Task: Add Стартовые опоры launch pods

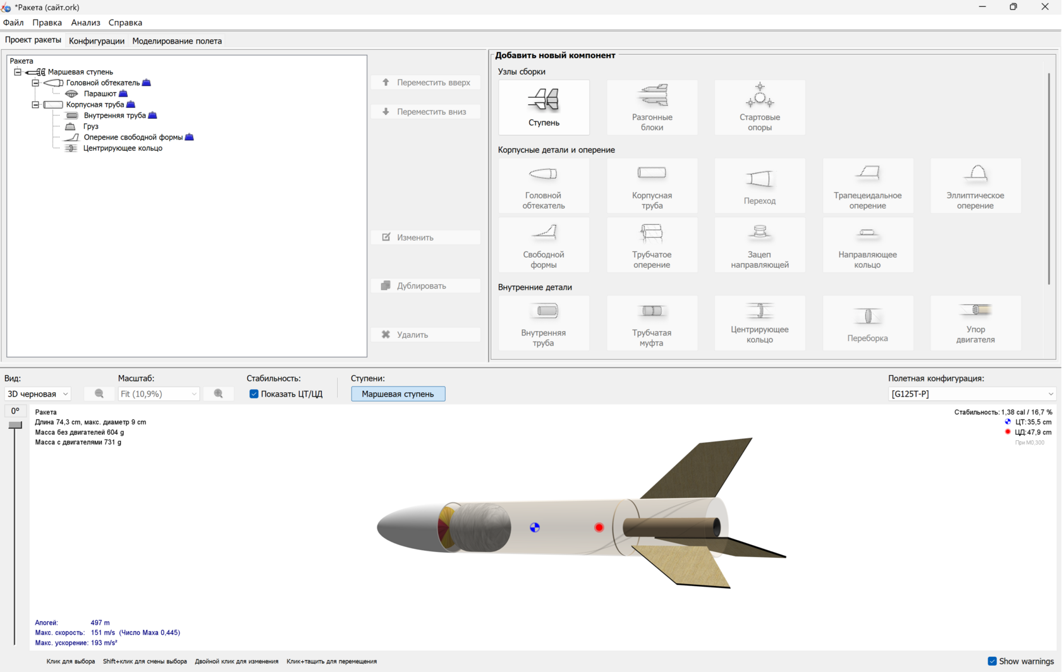Action: point(760,107)
